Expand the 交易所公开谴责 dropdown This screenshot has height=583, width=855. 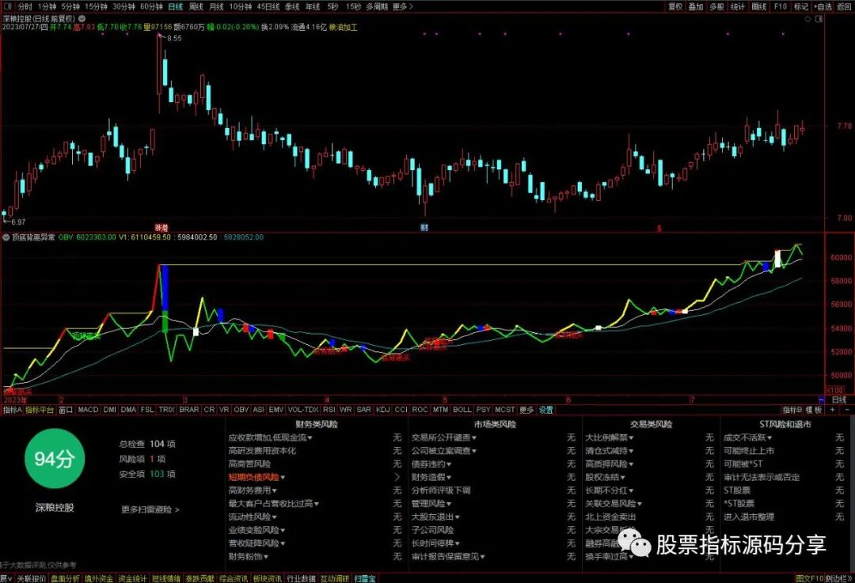(x=444, y=437)
